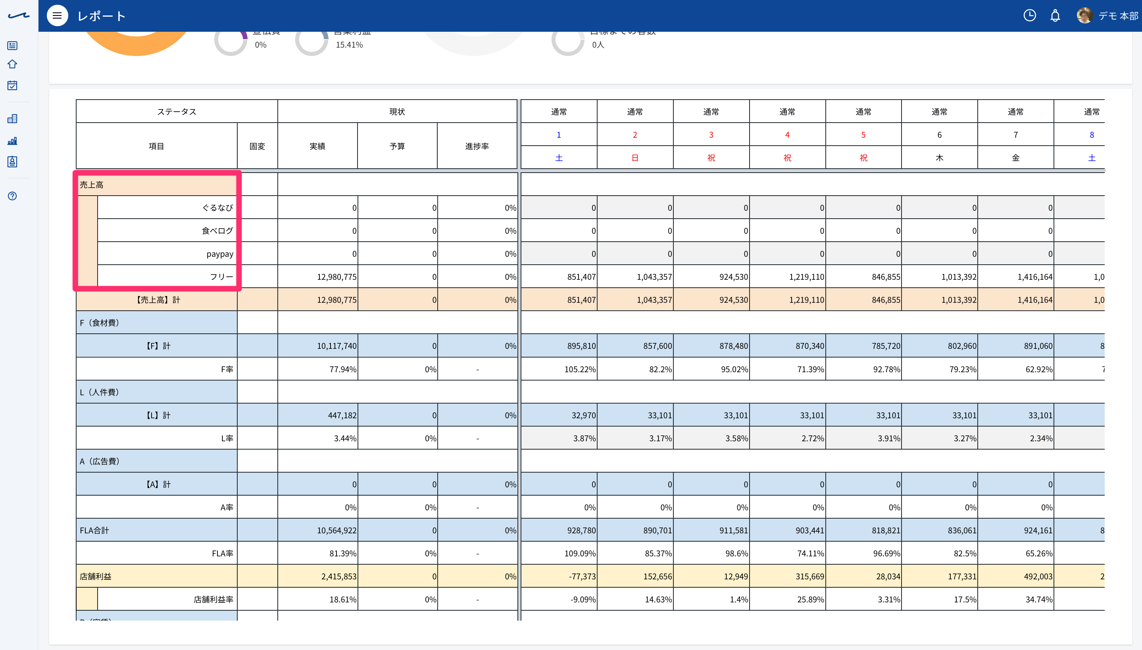Open the news list sidebar icon
The width and height of the screenshot is (1142, 650).
pyautogui.click(x=12, y=46)
